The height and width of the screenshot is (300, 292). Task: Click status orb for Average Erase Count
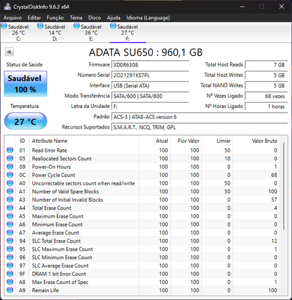pos(10,232)
